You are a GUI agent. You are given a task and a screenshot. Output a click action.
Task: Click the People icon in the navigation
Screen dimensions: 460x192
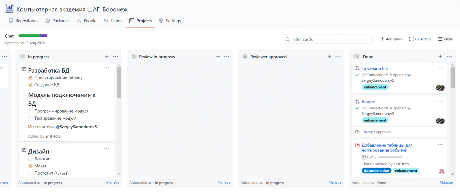[x=79, y=21]
